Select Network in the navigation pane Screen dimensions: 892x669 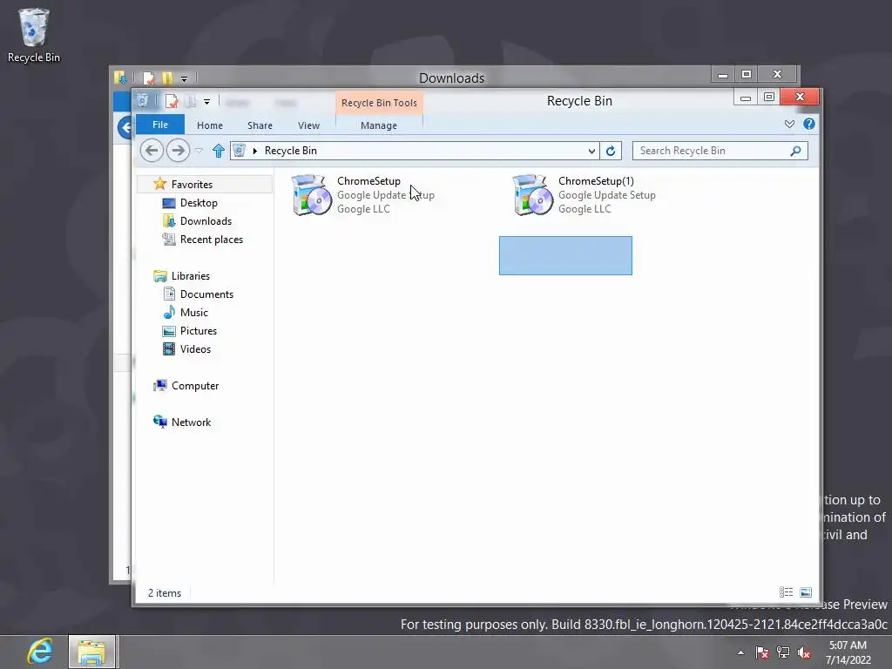coord(191,422)
